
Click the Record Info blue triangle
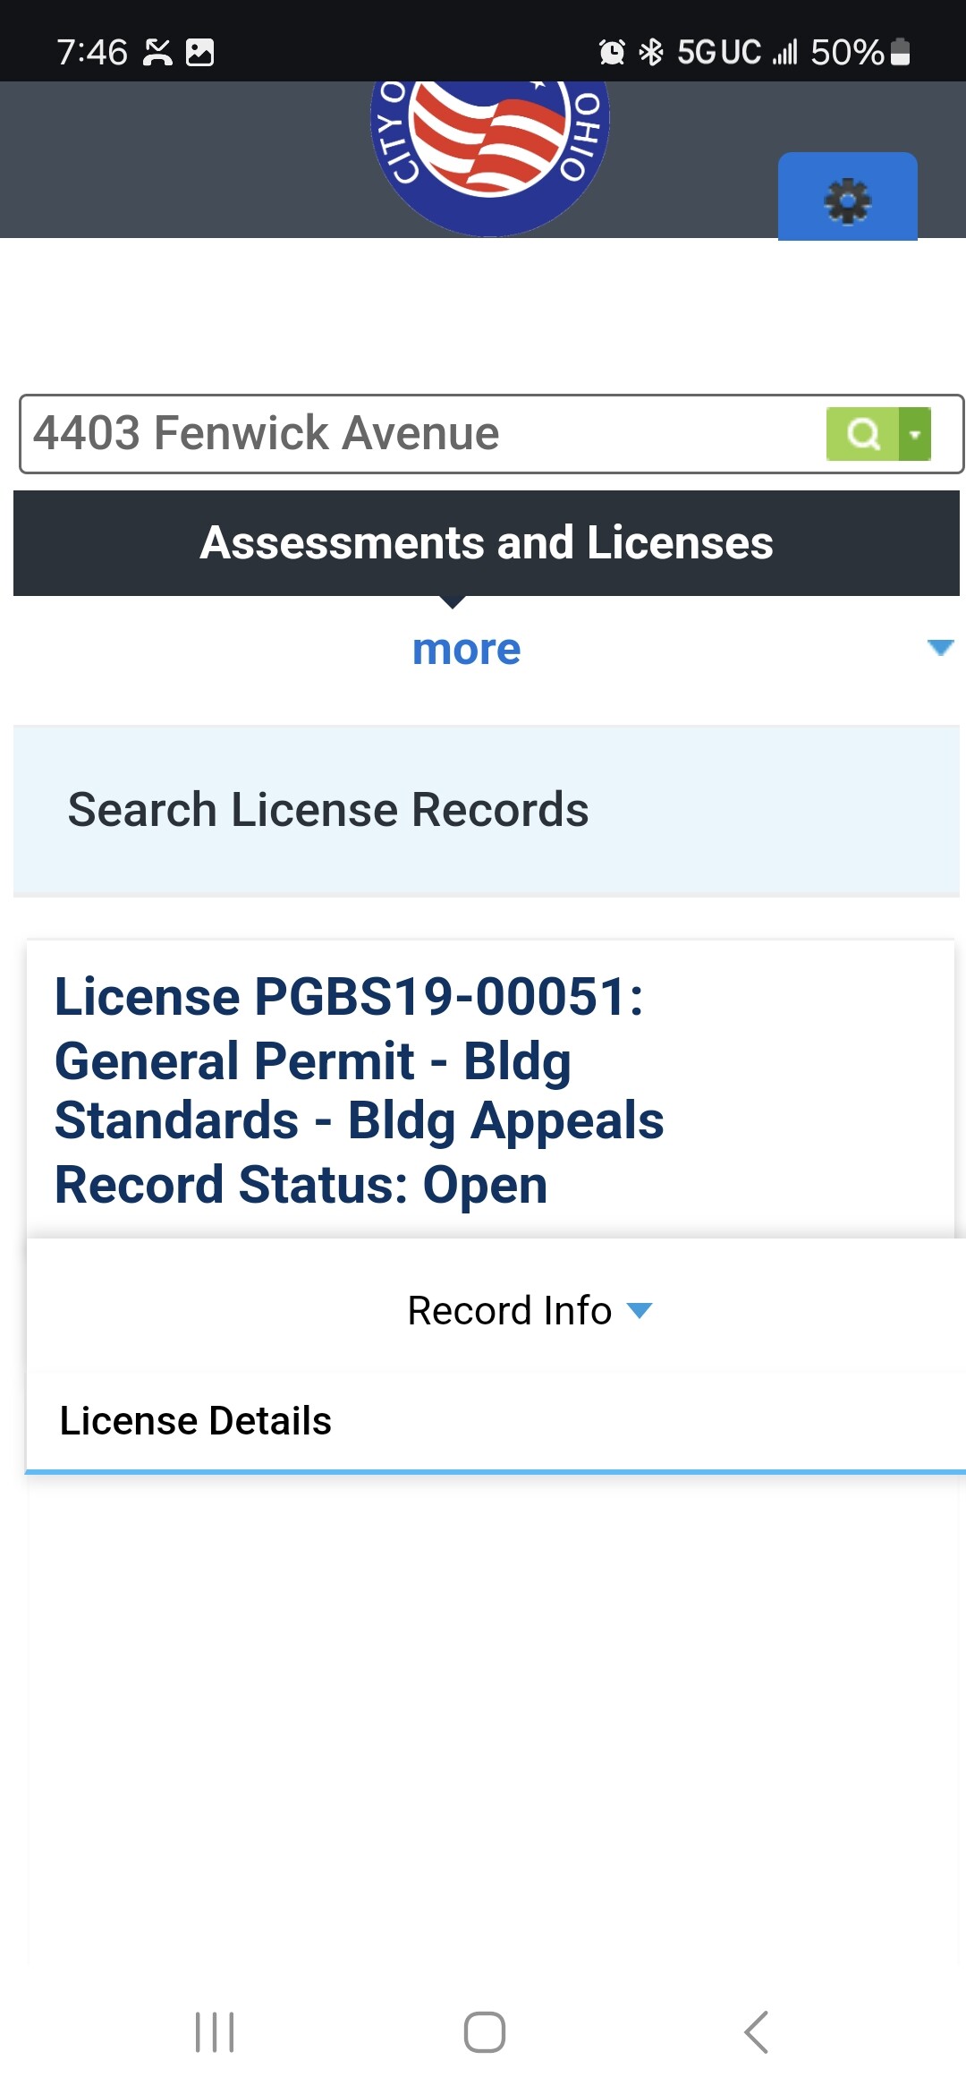[640, 1311]
